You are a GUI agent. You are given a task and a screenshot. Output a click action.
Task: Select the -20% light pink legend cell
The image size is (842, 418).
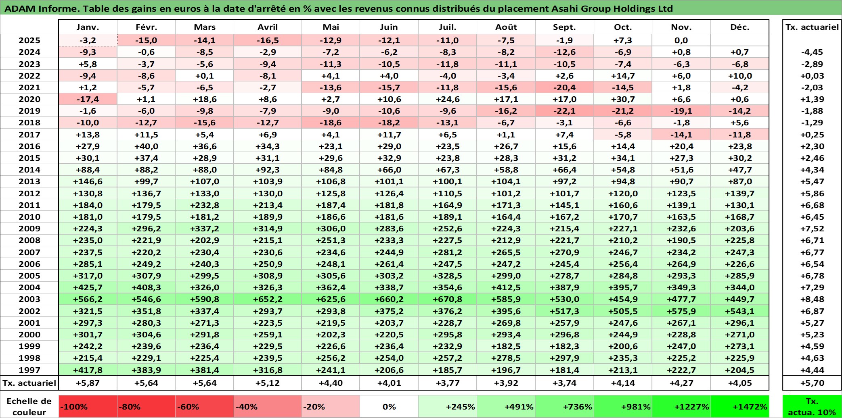(x=331, y=406)
